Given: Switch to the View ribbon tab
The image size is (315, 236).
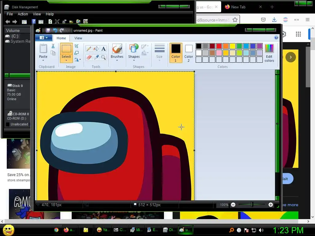Looking at the screenshot, I should point(78,38).
